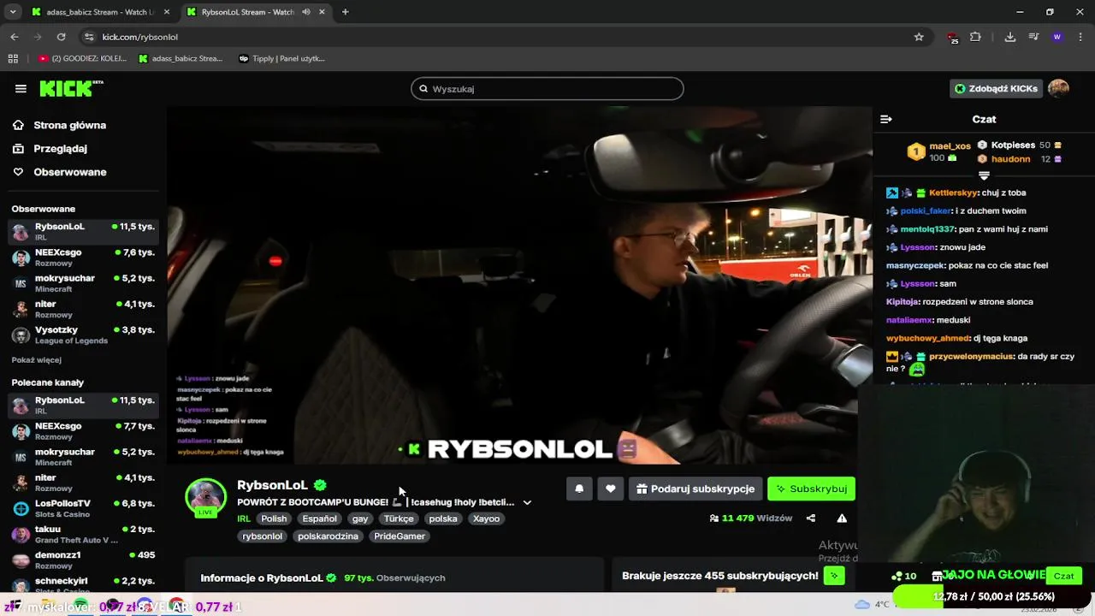The height and width of the screenshot is (616, 1095).
Task: Open NEEXcsgo in Obserwowane list
Action: (83, 258)
